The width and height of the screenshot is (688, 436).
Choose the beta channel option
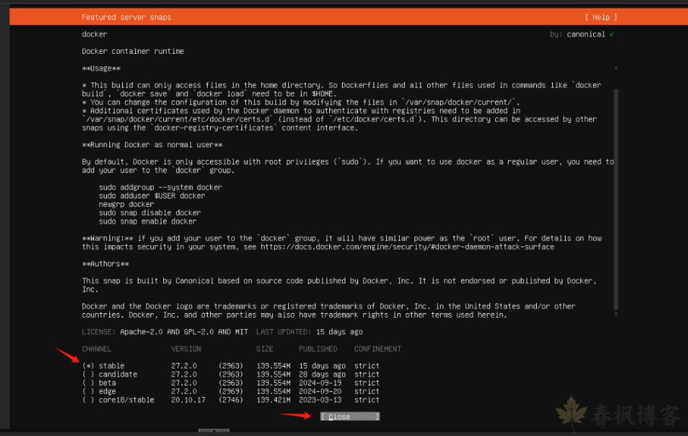coord(88,383)
